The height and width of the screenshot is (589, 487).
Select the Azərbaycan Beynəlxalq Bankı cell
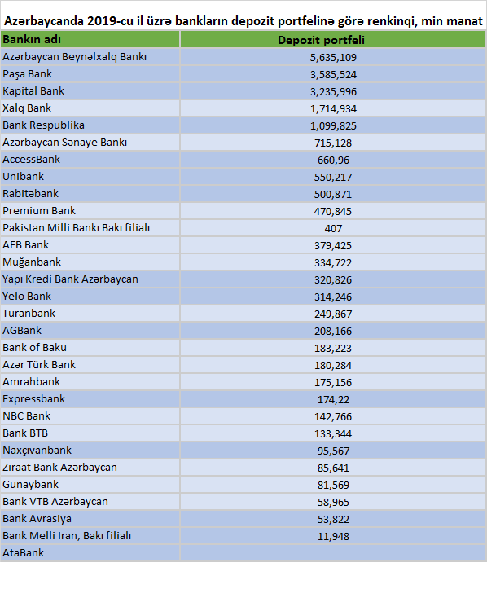pyautogui.click(x=90, y=57)
